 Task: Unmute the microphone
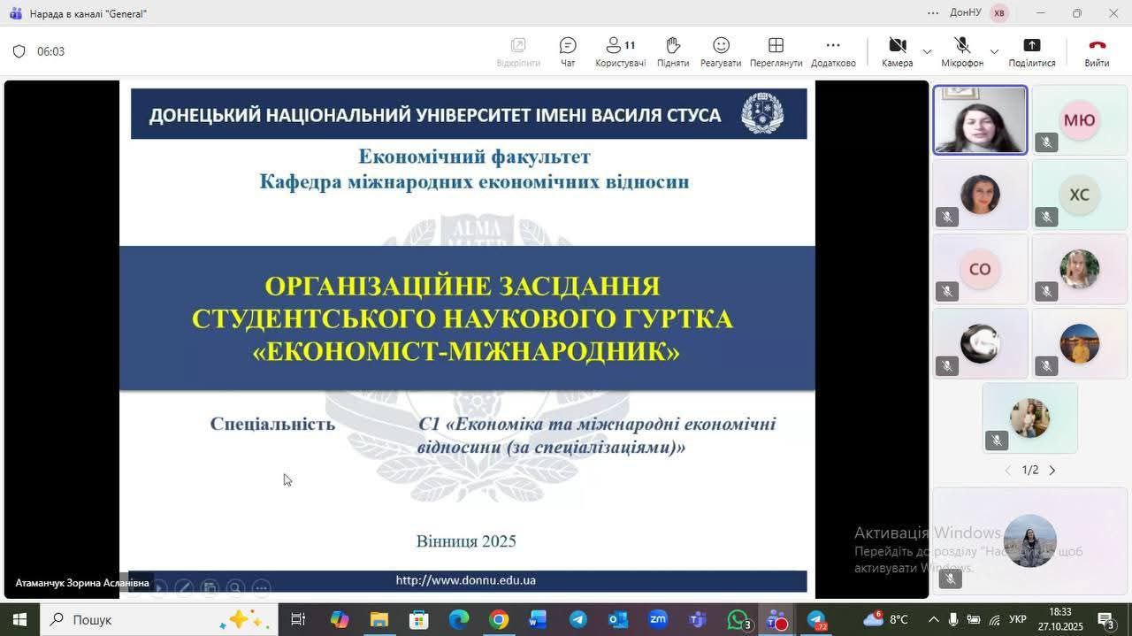[x=962, y=51]
